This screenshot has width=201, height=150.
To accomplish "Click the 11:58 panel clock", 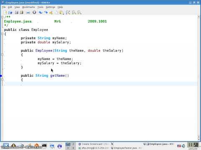I will 193,145.
